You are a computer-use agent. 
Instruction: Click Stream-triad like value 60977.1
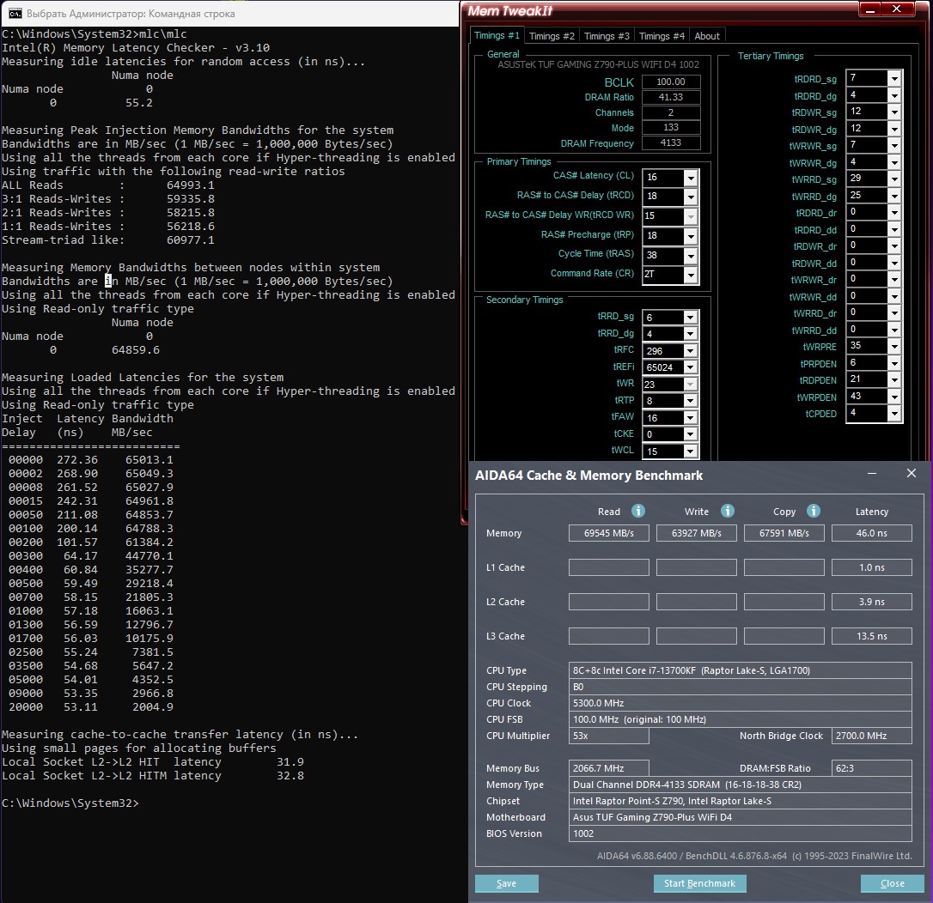coord(191,240)
